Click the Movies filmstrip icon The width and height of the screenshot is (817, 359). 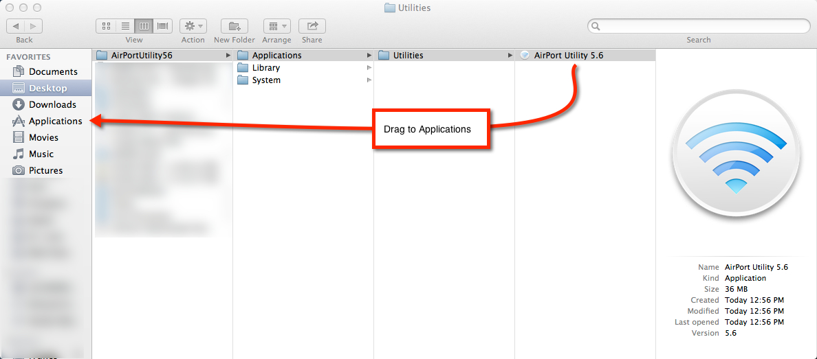(19, 137)
